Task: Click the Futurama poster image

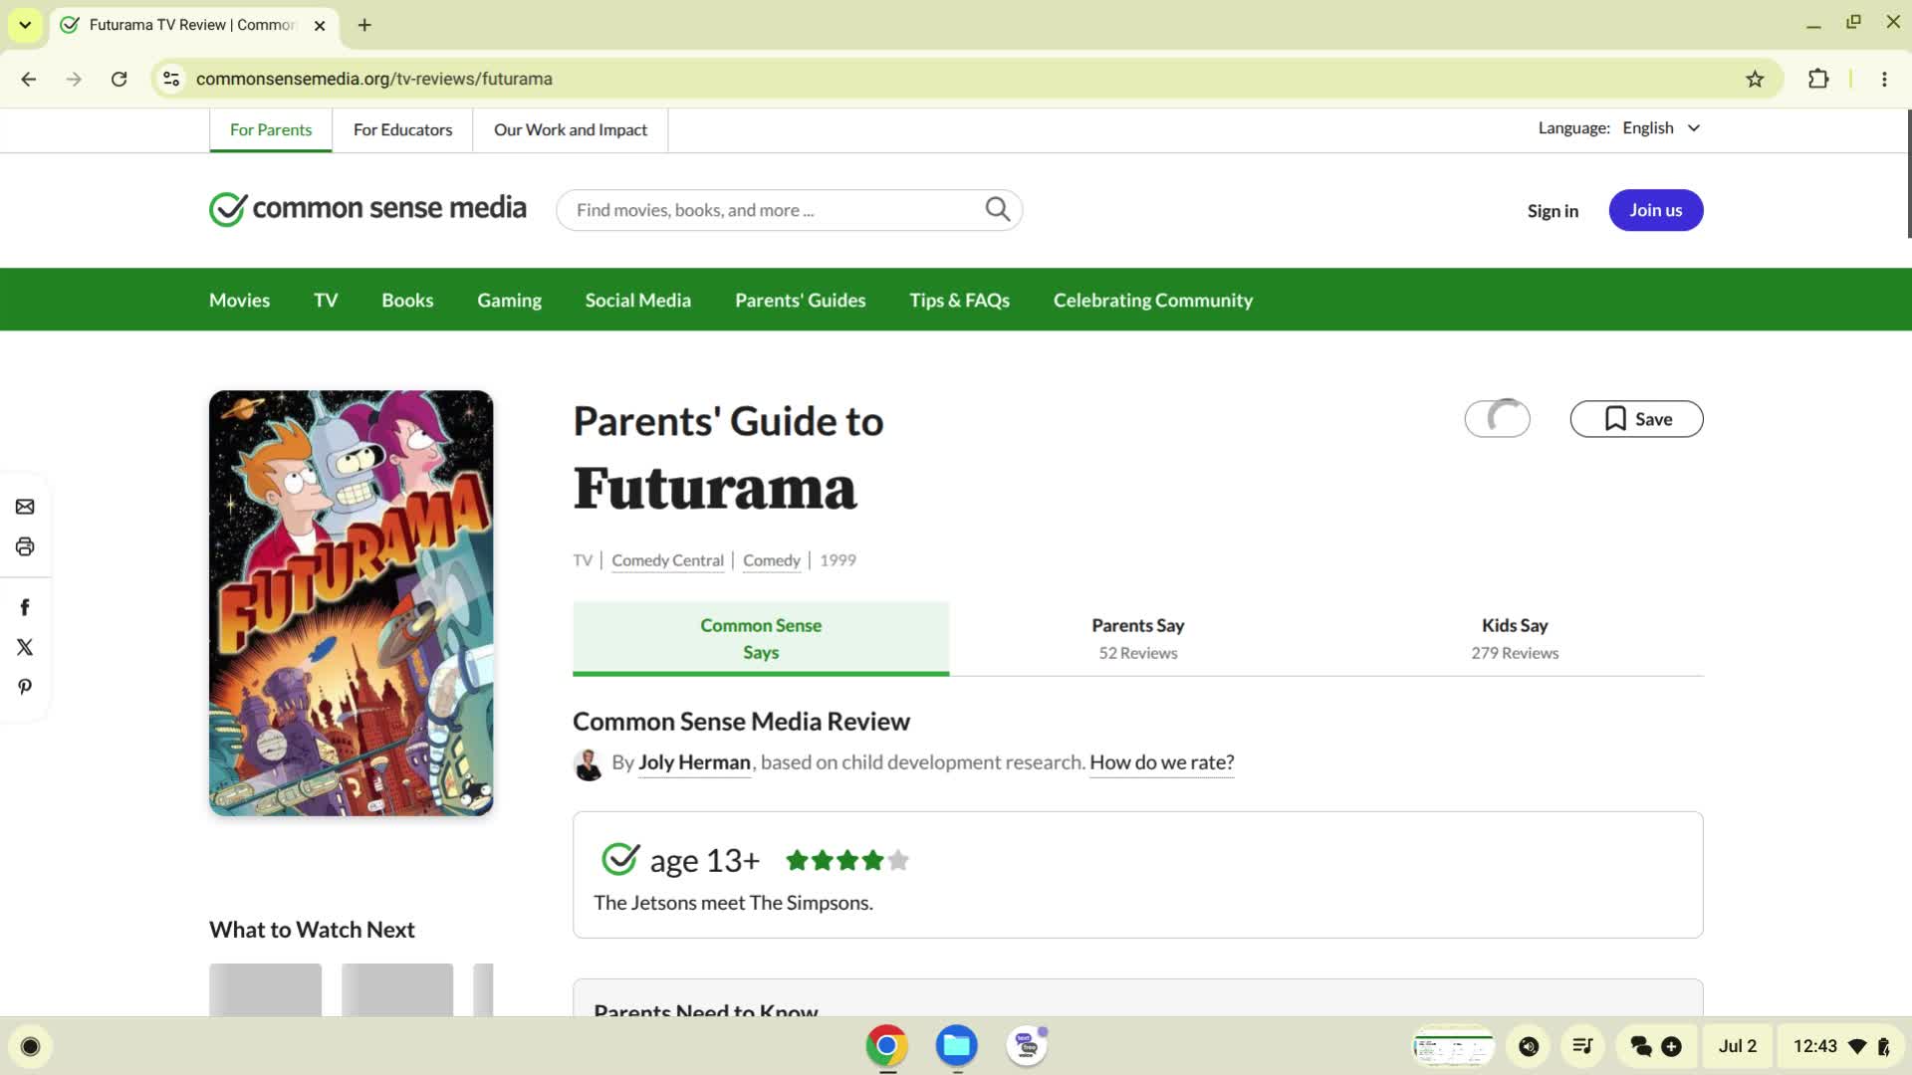Action: click(351, 603)
